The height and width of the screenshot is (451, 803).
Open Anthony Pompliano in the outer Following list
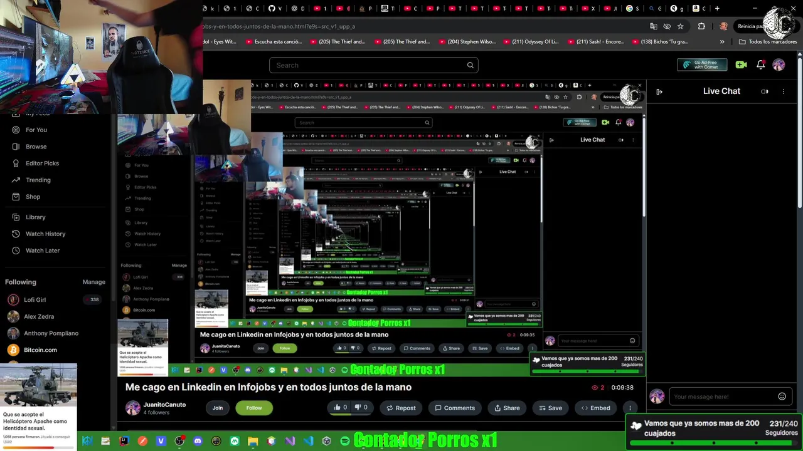tap(51, 333)
